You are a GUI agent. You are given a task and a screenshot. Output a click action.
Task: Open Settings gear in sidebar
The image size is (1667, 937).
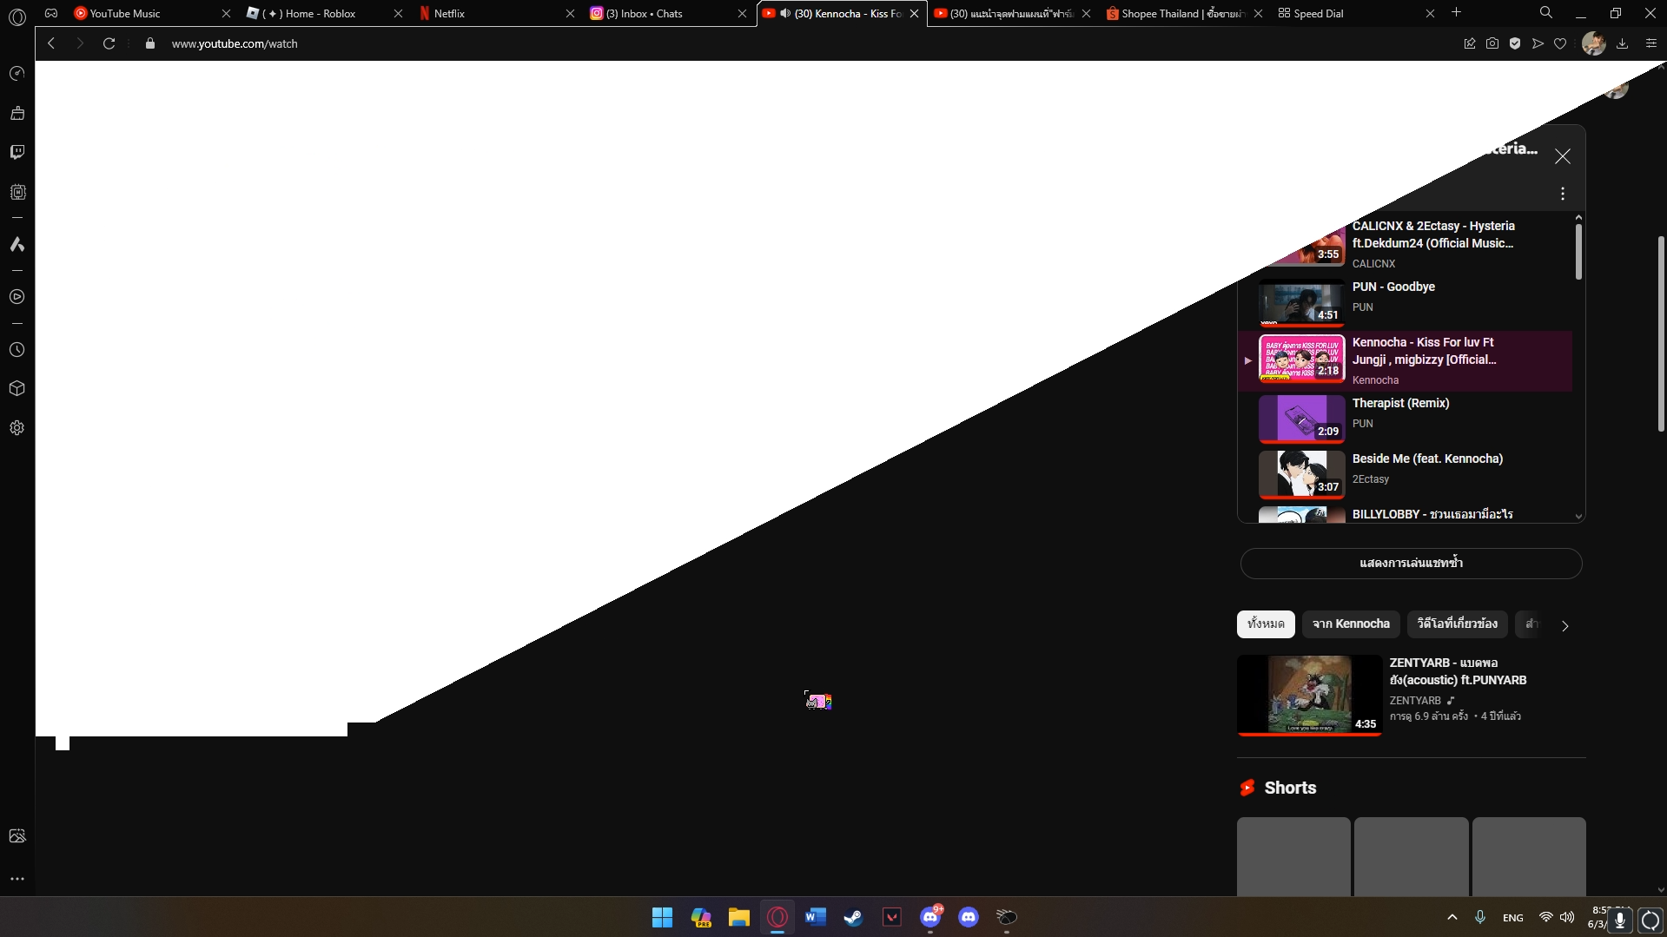coord(17,428)
